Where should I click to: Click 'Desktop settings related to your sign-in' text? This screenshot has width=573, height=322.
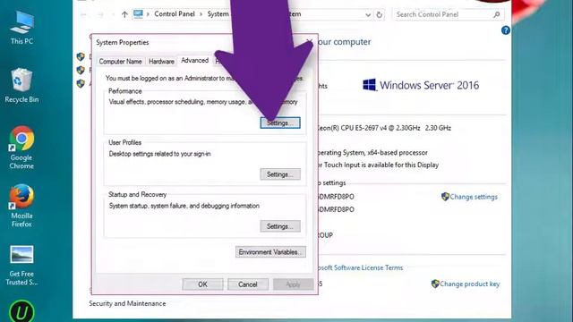159,154
